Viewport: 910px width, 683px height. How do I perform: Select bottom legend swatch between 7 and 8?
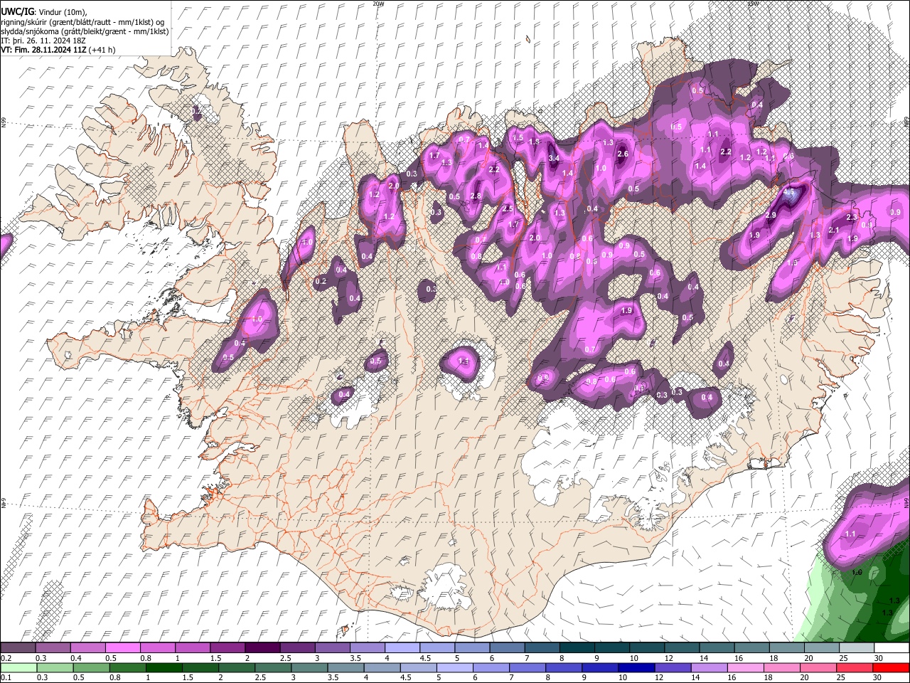pos(528,667)
